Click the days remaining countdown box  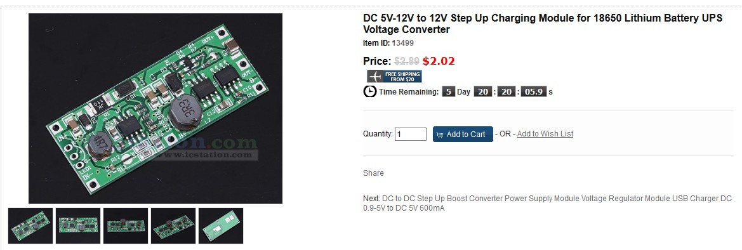click(x=448, y=92)
